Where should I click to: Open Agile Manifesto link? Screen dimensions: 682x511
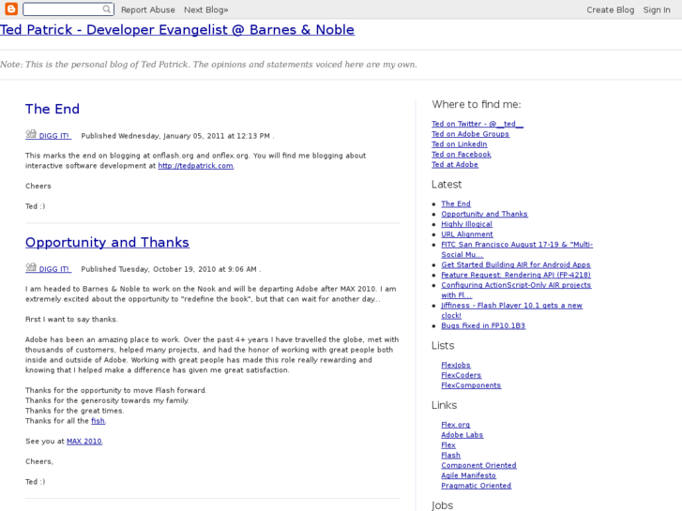468,475
